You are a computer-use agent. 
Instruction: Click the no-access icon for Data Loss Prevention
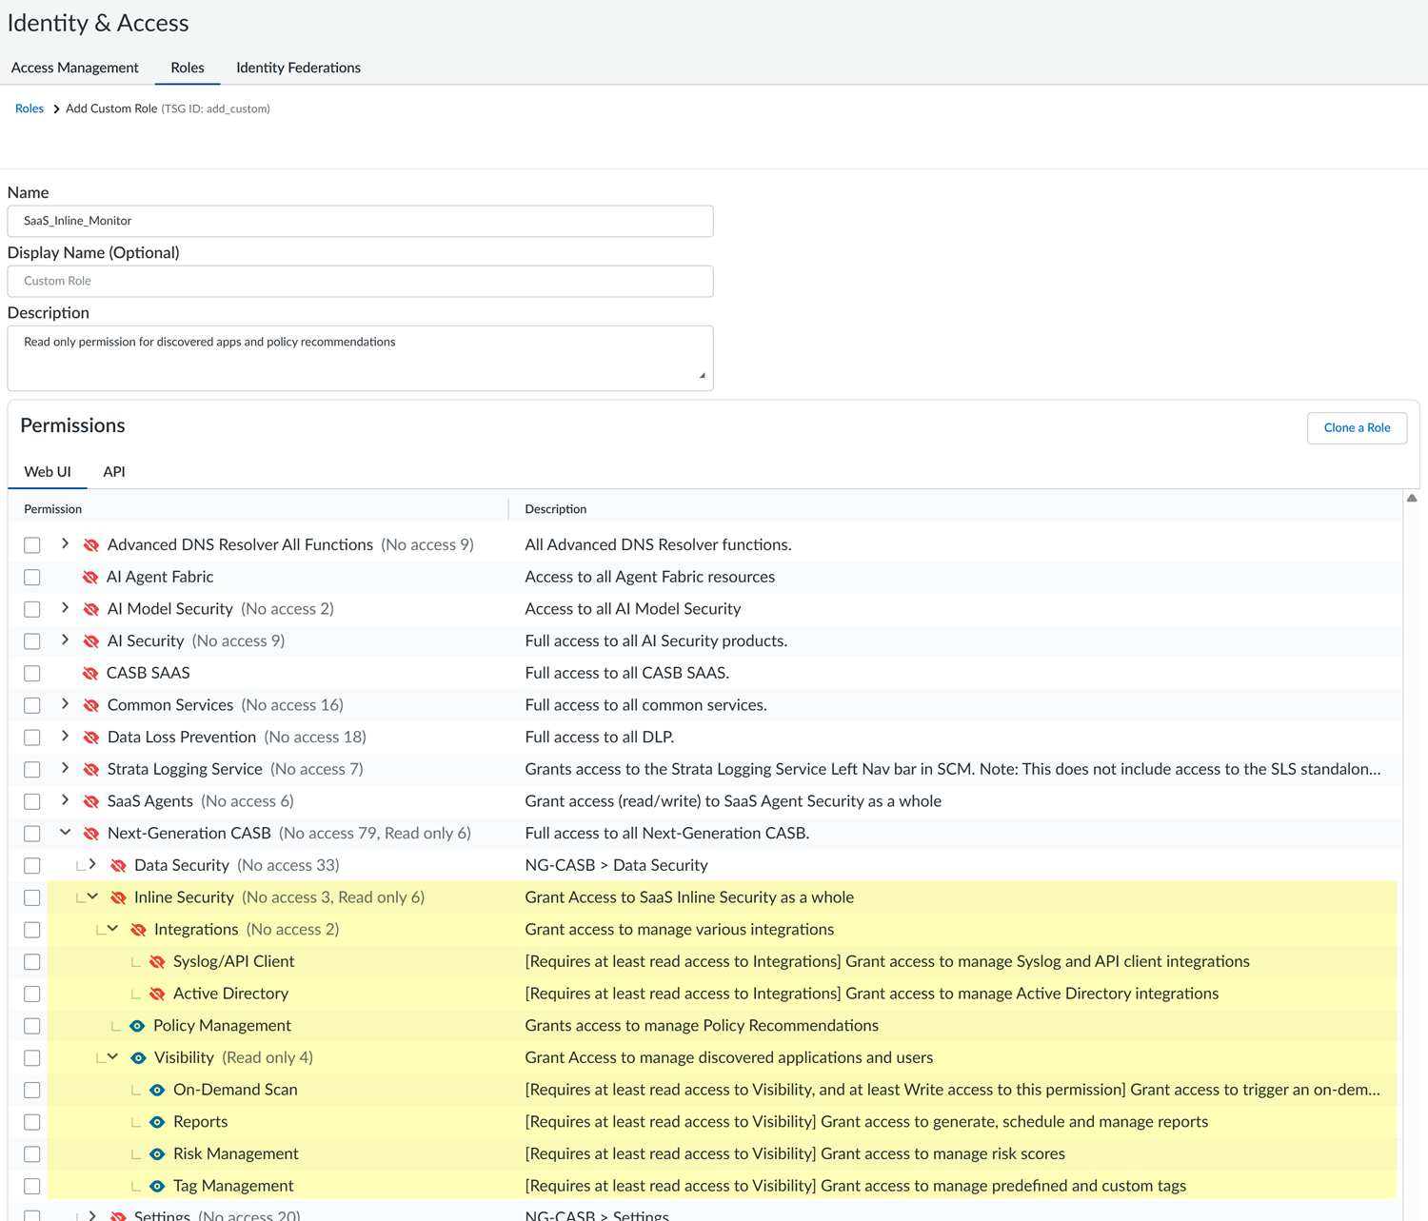(91, 738)
